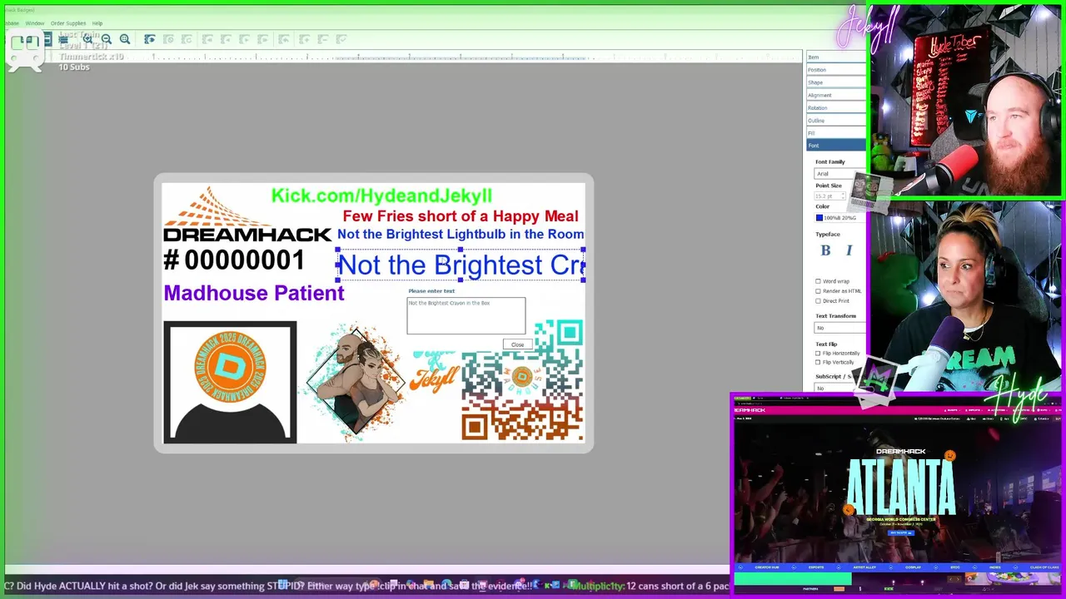Select the Hyde and Jekyll character artwork
Screen dimensions: 1066x599
pos(356,379)
